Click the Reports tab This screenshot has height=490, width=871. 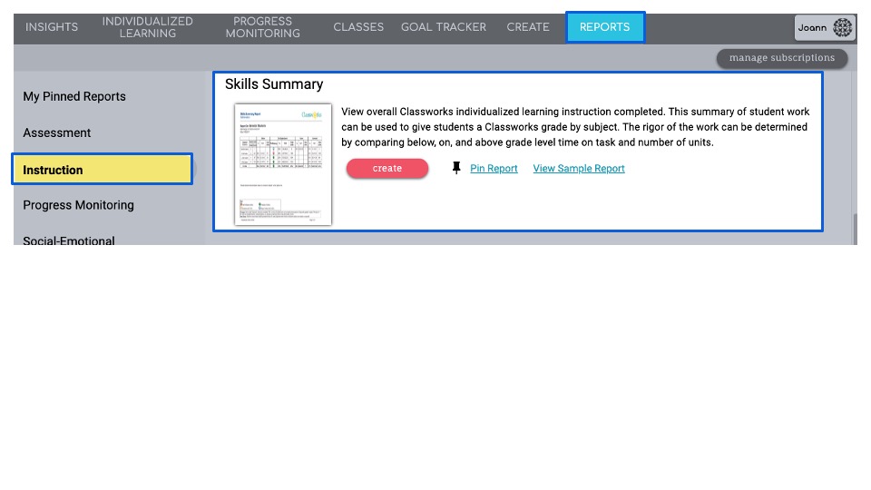pyautogui.click(x=605, y=27)
